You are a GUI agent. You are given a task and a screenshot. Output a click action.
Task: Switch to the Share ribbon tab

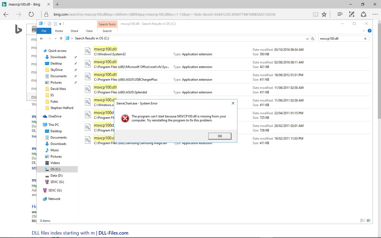pos(74,31)
